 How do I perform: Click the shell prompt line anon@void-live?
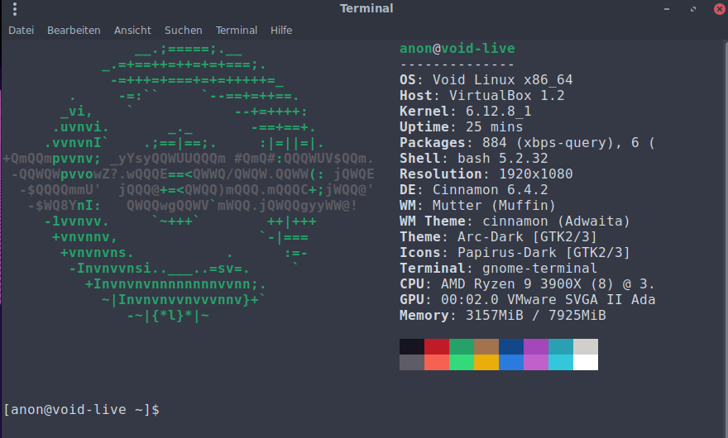(81, 409)
